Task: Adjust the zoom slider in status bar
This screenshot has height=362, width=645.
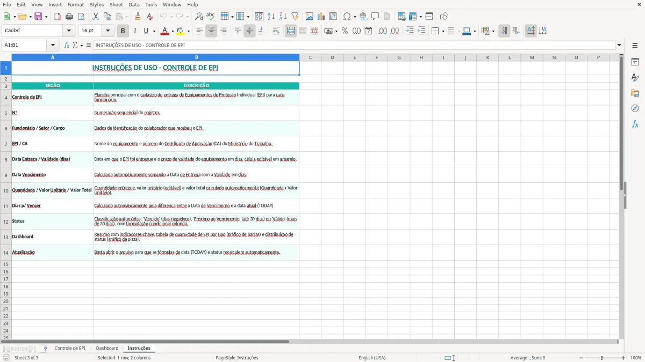Action: pos(602,358)
